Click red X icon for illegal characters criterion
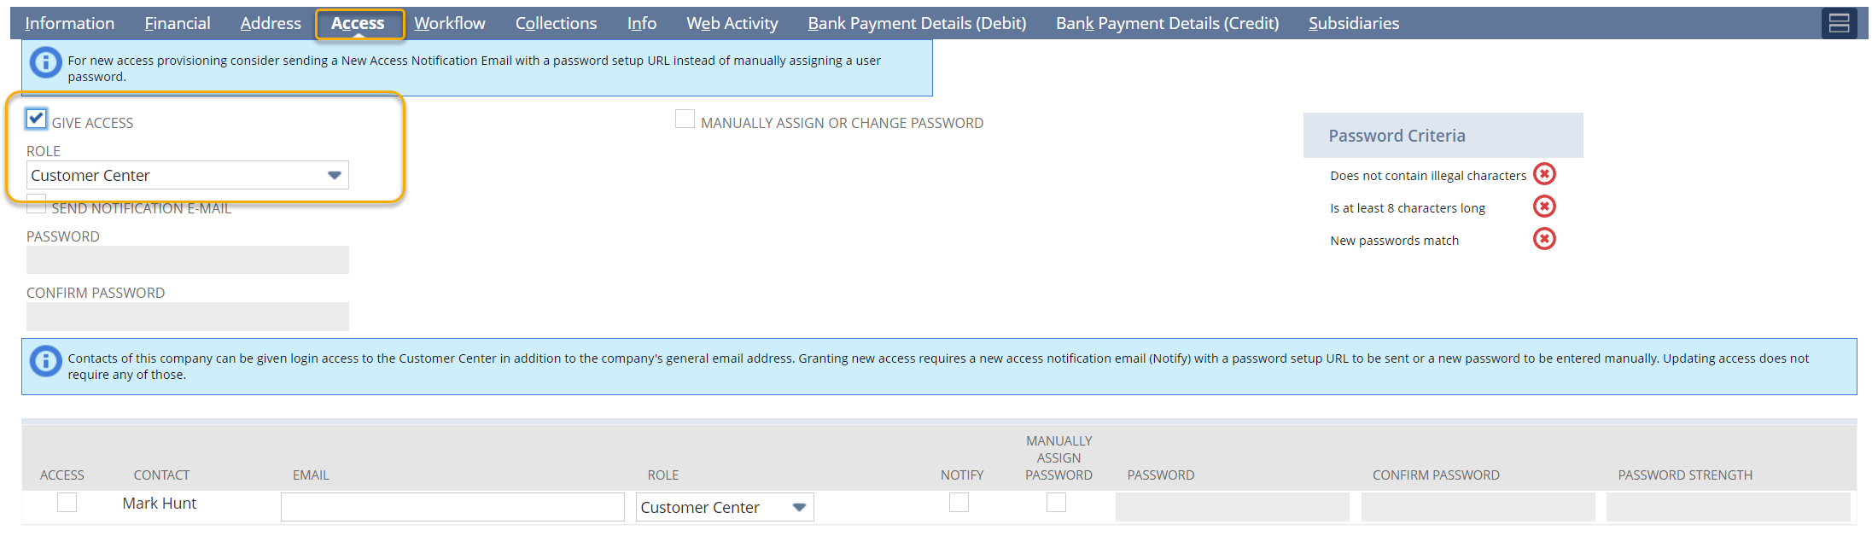Screen dimensions: 1872x536 tap(1544, 174)
